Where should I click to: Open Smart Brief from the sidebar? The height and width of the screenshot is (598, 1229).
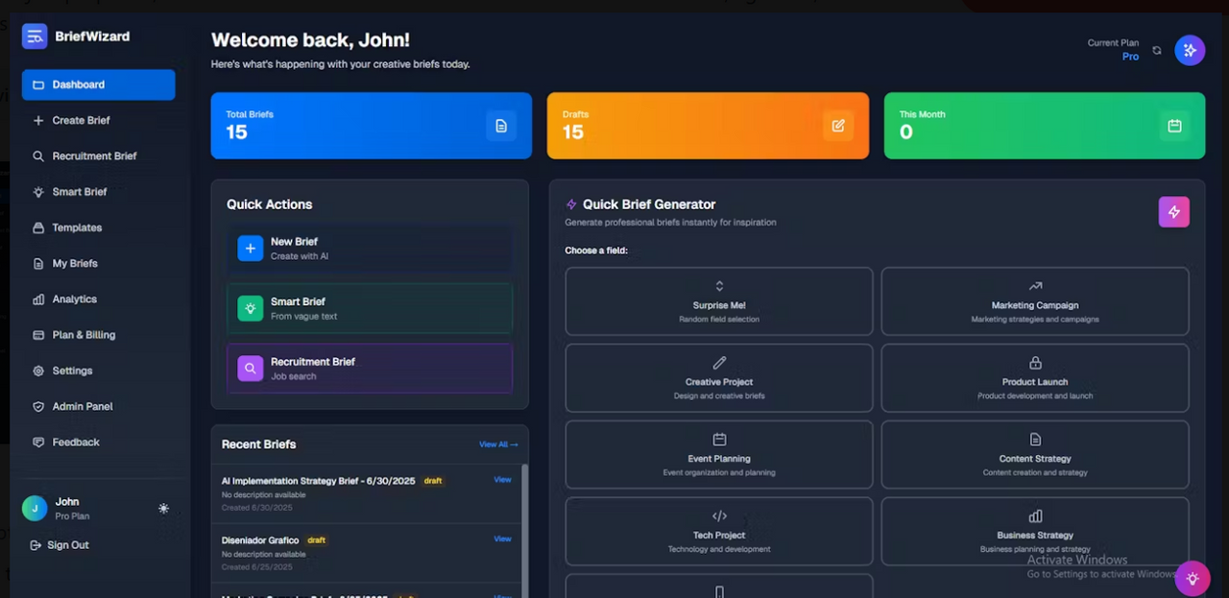point(98,192)
